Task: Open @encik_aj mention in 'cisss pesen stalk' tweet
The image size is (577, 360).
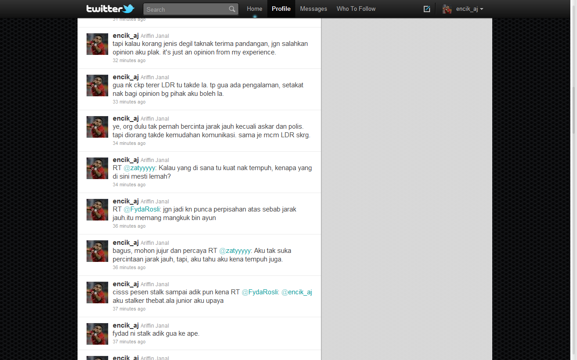Action: tap(297, 292)
